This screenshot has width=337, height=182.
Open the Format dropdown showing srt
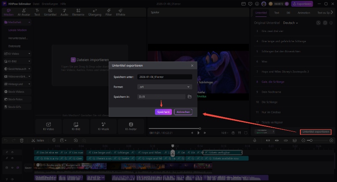[x=165, y=87]
